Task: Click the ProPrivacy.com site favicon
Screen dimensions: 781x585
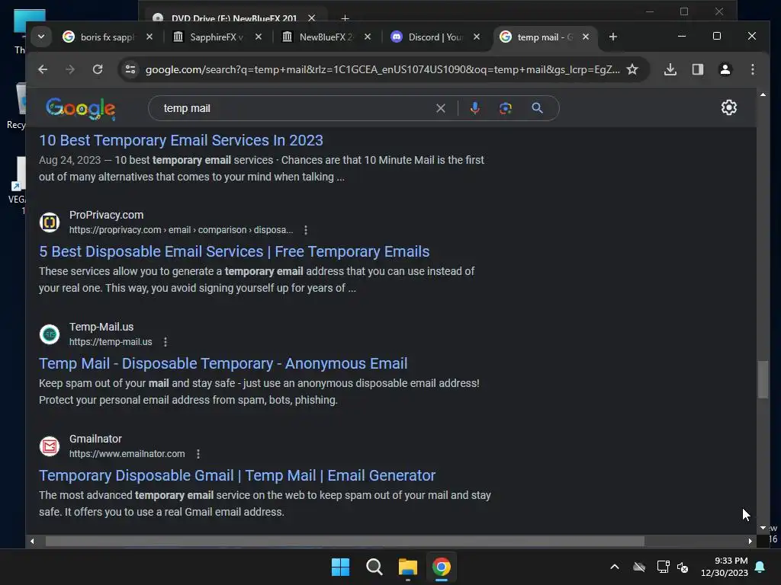Action: coord(50,222)
